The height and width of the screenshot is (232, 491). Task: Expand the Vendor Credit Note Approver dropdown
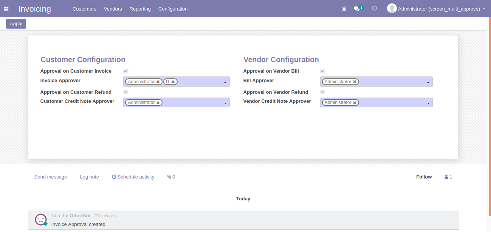[428, 103]
